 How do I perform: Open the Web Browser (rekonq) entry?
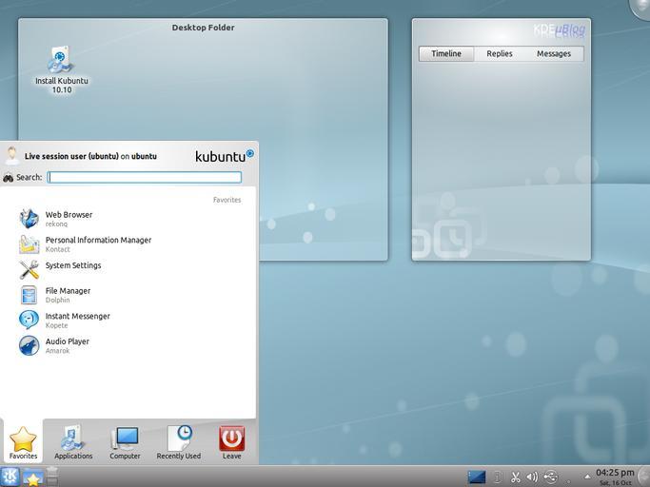(x=69, y=219)
